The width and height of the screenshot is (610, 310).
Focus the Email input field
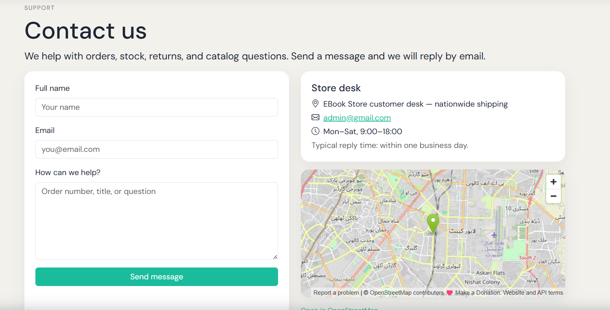(157, 149)
